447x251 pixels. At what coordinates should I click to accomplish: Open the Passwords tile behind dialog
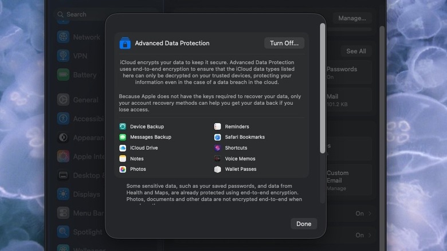click(349, 72)
